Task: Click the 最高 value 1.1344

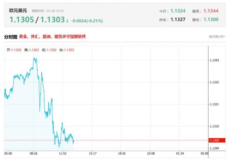Action: coord(211,11)
